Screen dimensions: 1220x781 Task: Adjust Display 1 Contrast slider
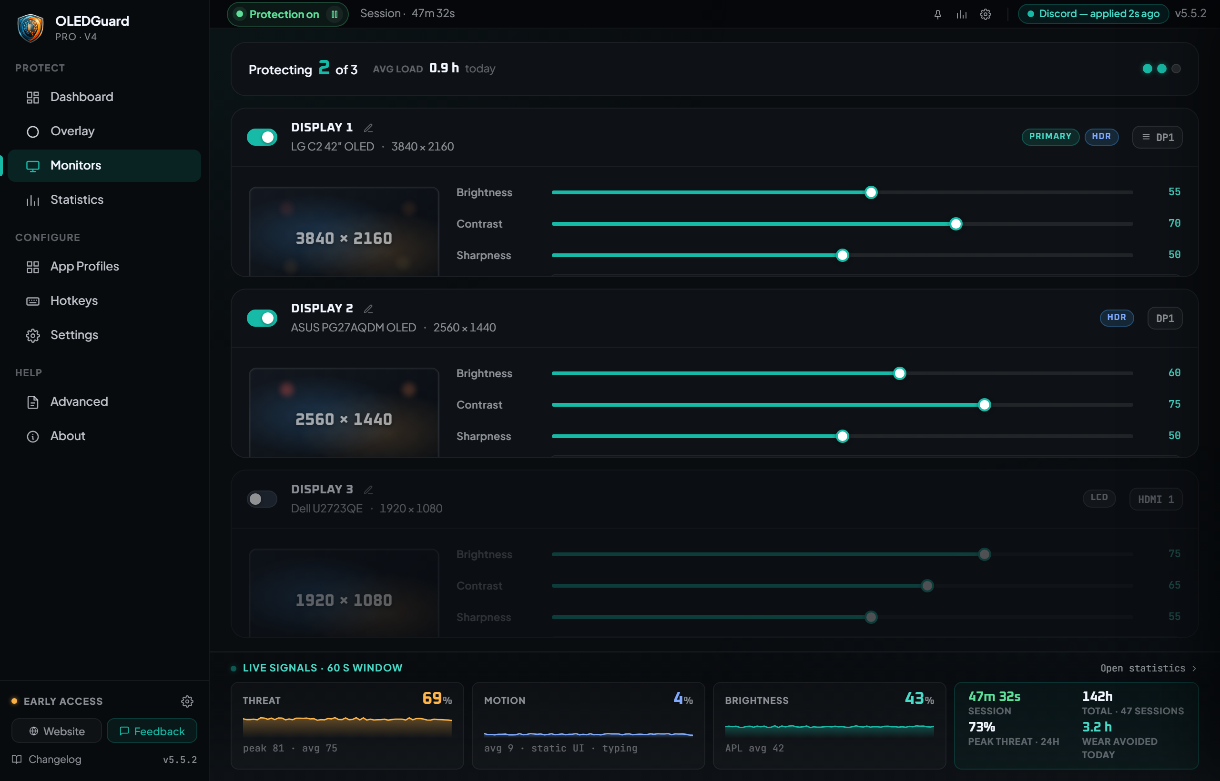tap(842, 224)
